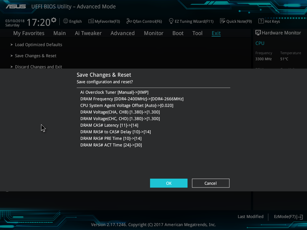
Task: Click the Cancel button
Action: [x=211, y=183]
